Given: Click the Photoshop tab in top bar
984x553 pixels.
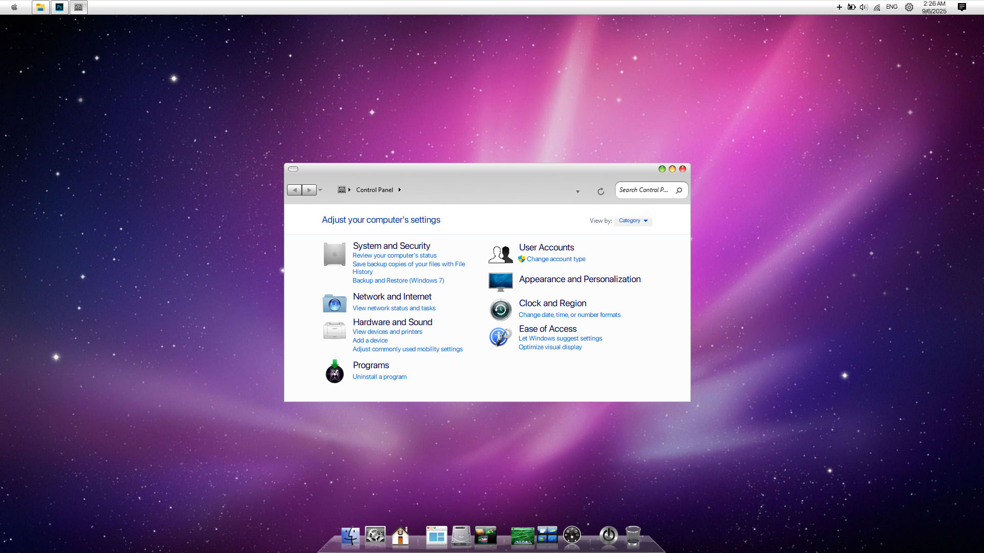Looking at the screenshot, I should [x=59, y=7].
